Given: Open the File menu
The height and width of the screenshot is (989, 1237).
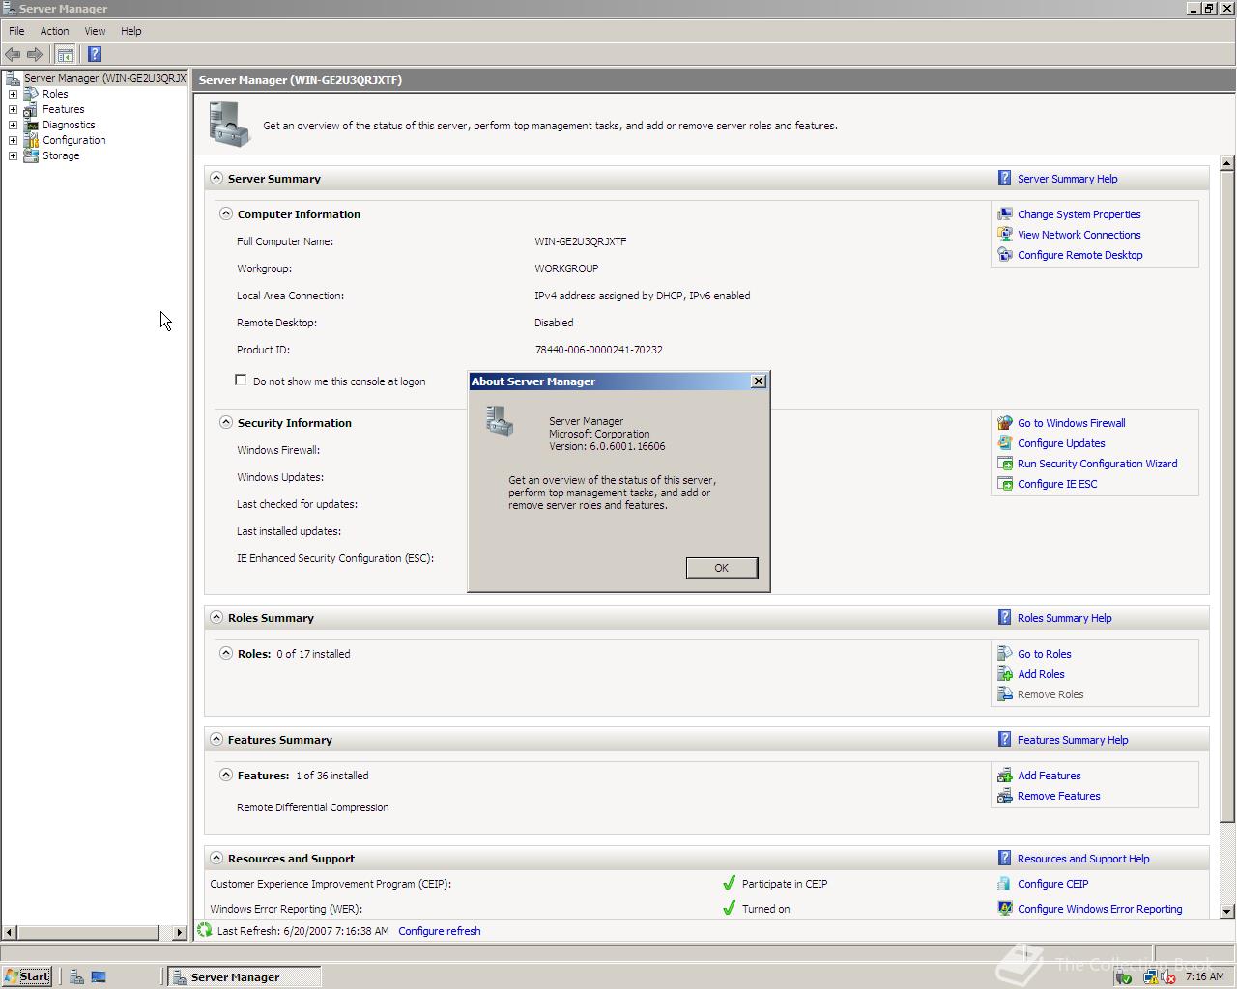Looking at the screenshot, I should [x=16, y=31].
